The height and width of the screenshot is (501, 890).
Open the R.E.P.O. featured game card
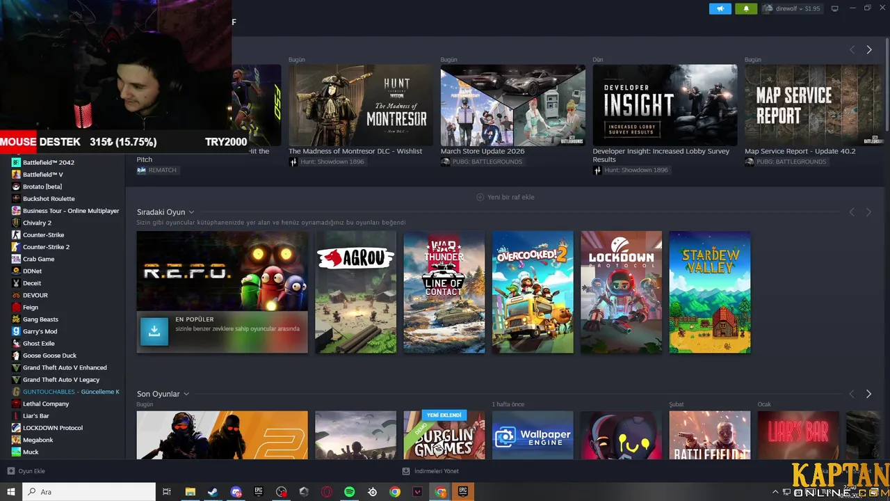tap(222, 292)
